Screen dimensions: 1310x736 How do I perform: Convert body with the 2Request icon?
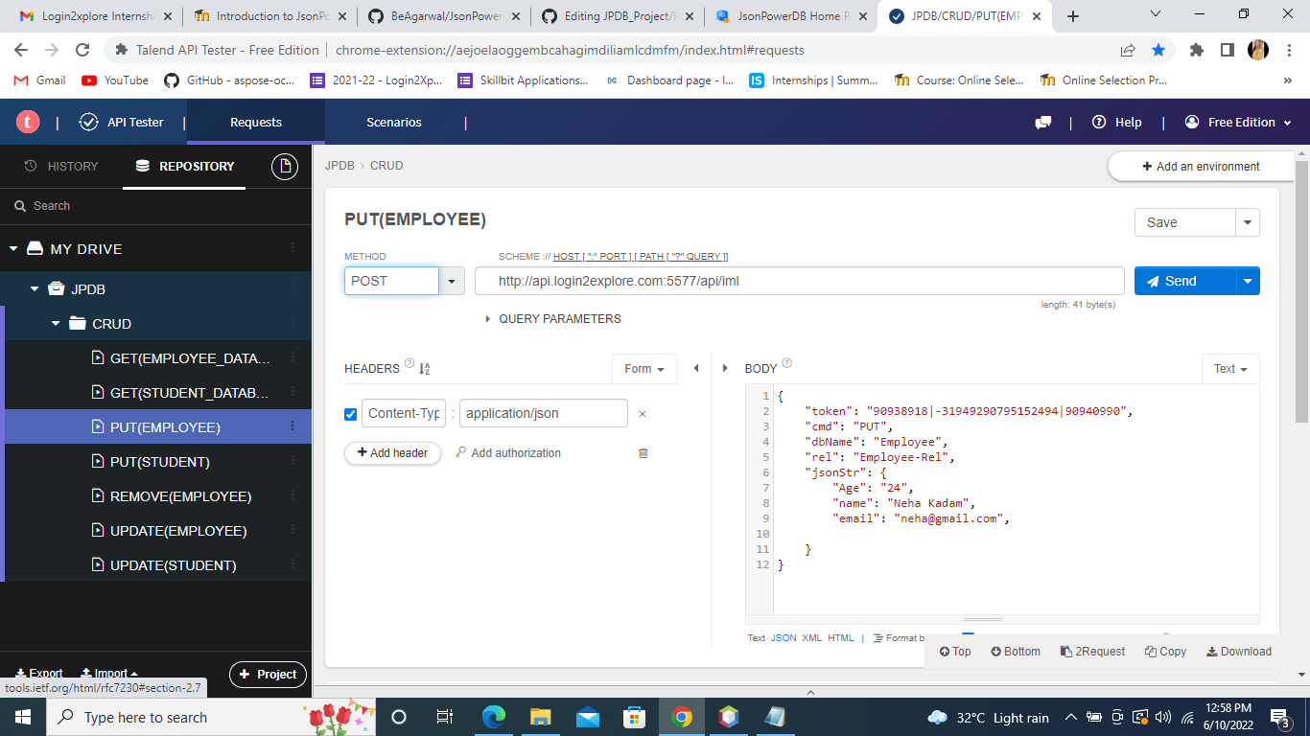coord(1092,651)
